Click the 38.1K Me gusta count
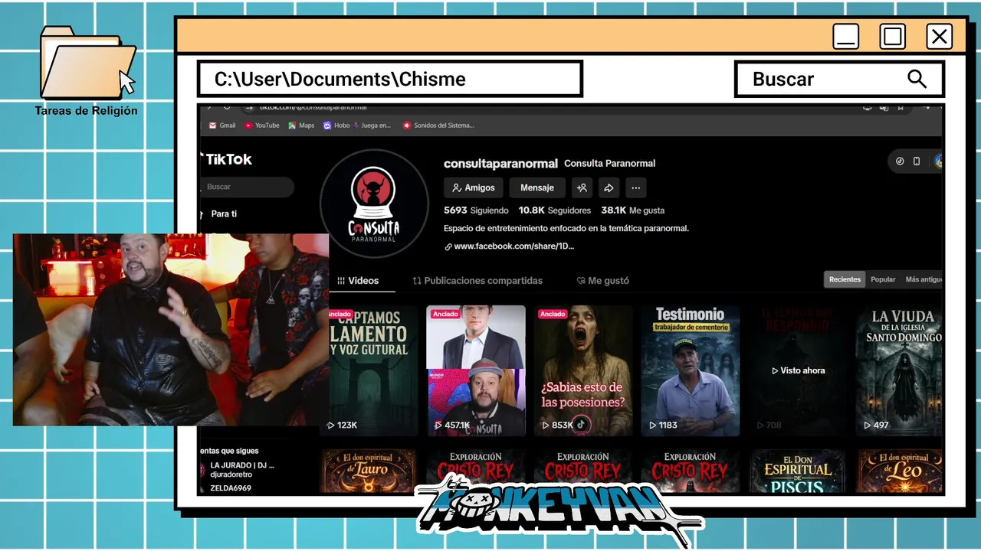 click(x=633, y=210)
